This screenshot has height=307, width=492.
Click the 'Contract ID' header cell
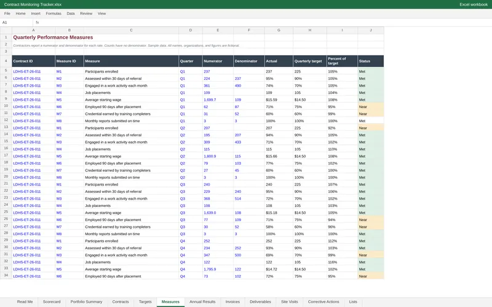tap(34, 61)
